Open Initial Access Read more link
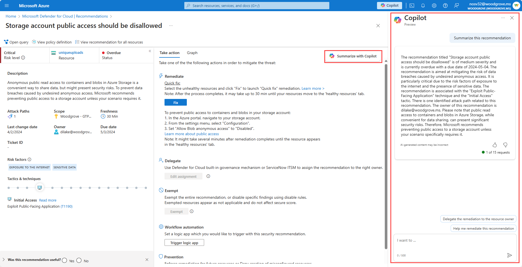This screenshot has height=267, width=522. pos(48,200)
